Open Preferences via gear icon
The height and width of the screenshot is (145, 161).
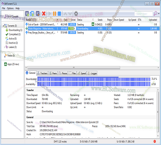76,14
